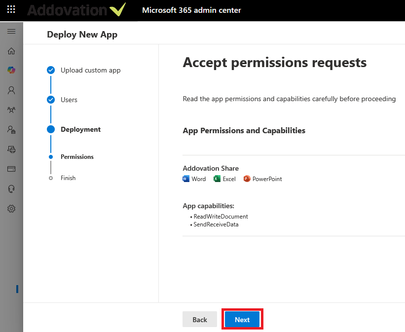Viewport: 405px width, 332px height.
Task: Return to the Users wizard step
Action: [x=69, y=100]
